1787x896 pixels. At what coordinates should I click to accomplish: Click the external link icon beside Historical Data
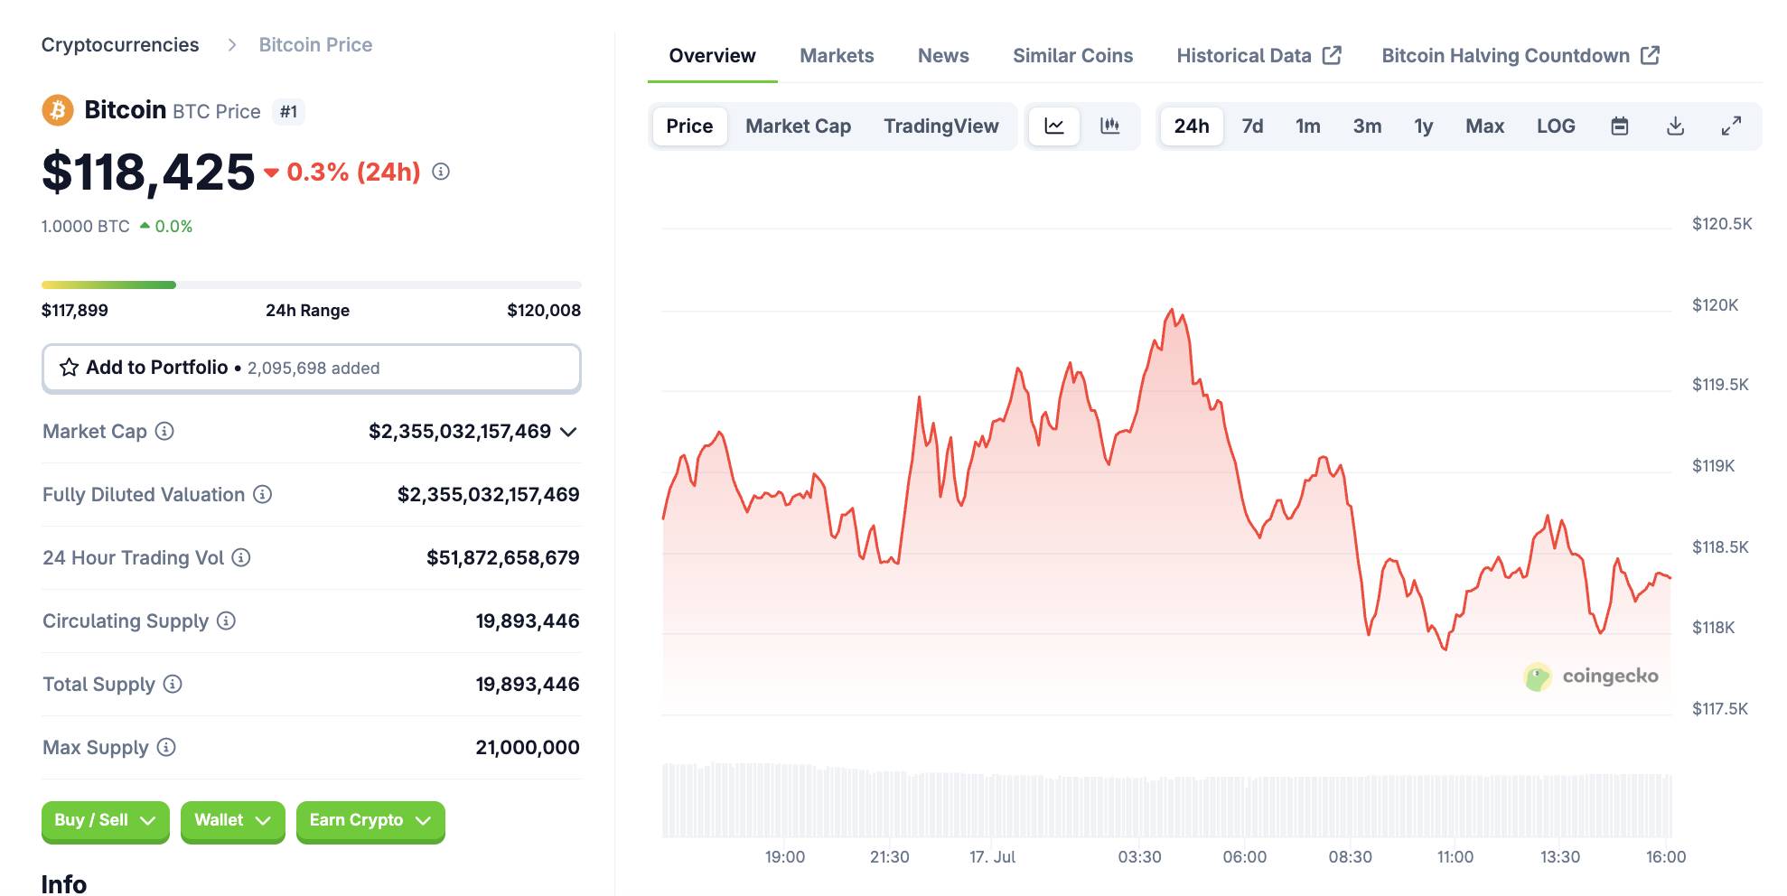tap(1332, 55)
